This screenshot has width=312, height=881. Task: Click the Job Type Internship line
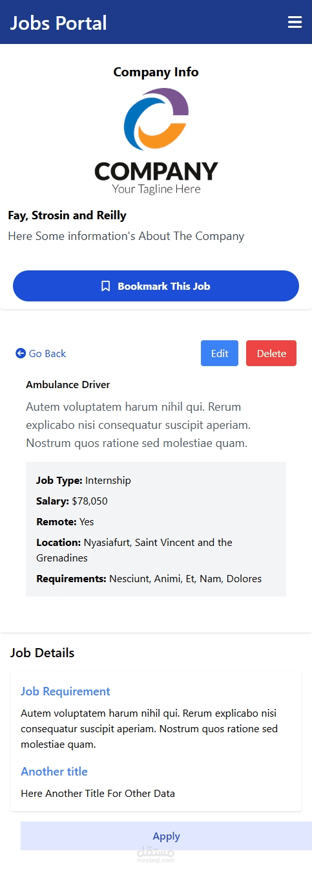tap(83, 481)
